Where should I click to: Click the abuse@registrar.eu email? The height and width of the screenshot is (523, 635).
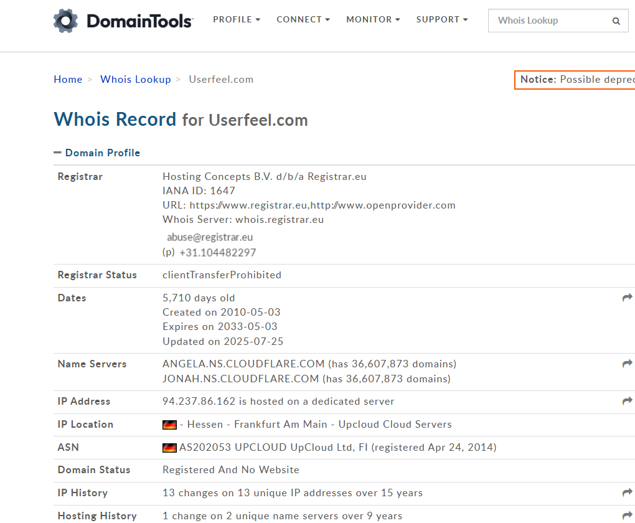tap(210, 237)
